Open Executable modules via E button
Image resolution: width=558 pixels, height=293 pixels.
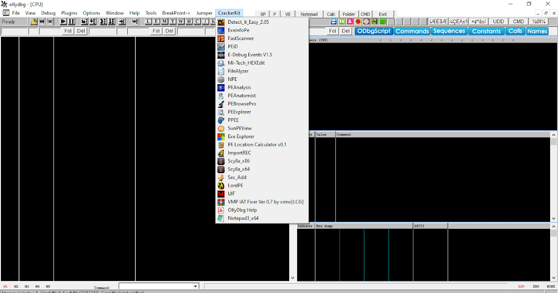click(x=157, y=21)
